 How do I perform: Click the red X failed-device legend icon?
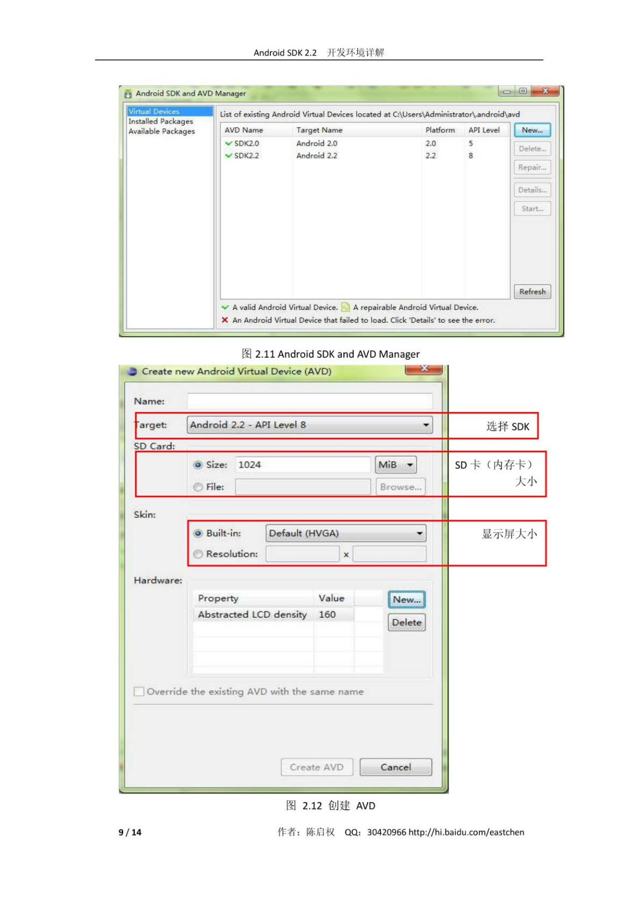point(224,320)
